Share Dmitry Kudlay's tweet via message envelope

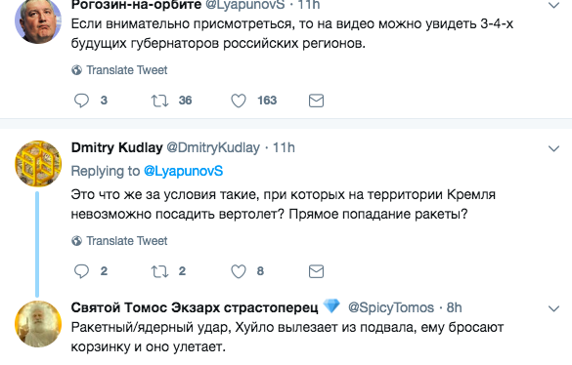click(316, 271)
